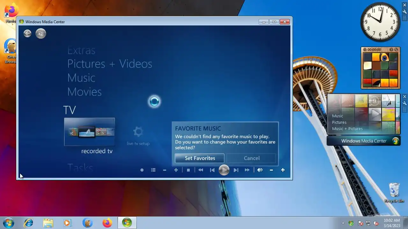Image resolution: width=408 pixels, height=229 pixels.
Task: Click Music in the Media Center gadget
Action: 338,116
